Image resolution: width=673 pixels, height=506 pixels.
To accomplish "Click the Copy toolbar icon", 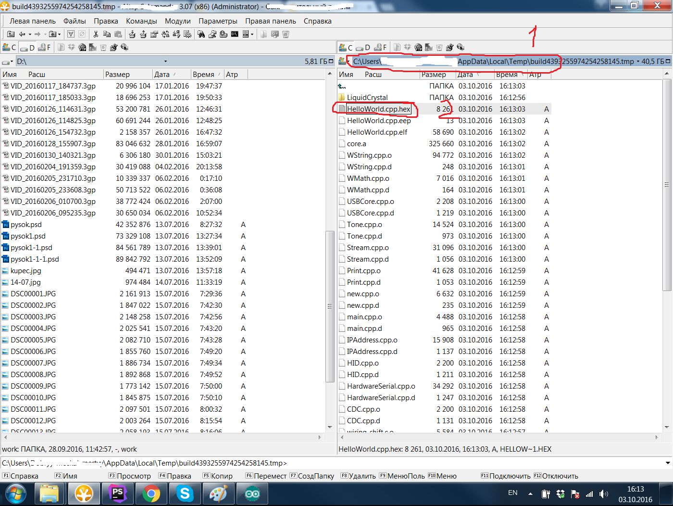I will point(107,34).
